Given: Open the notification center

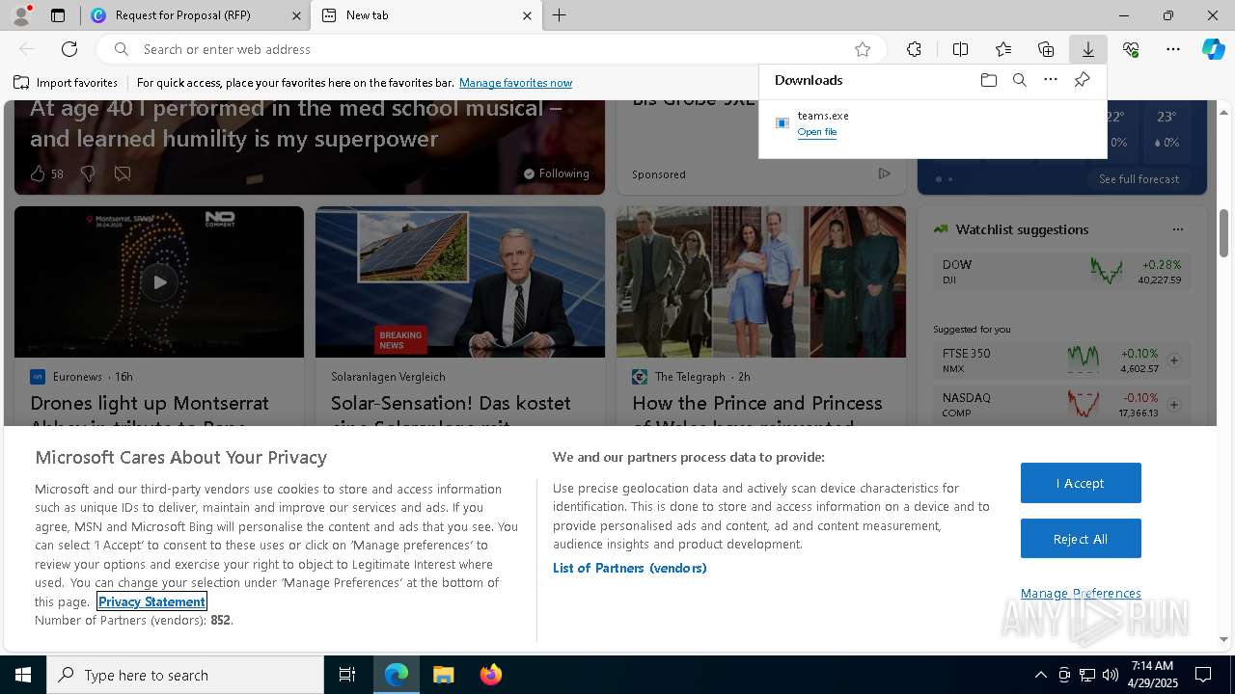Looking at the screenshot, I should (1203, 675).
